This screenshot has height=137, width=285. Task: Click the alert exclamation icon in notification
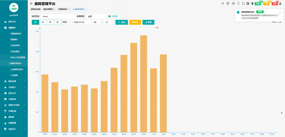[x=238, y=12]
